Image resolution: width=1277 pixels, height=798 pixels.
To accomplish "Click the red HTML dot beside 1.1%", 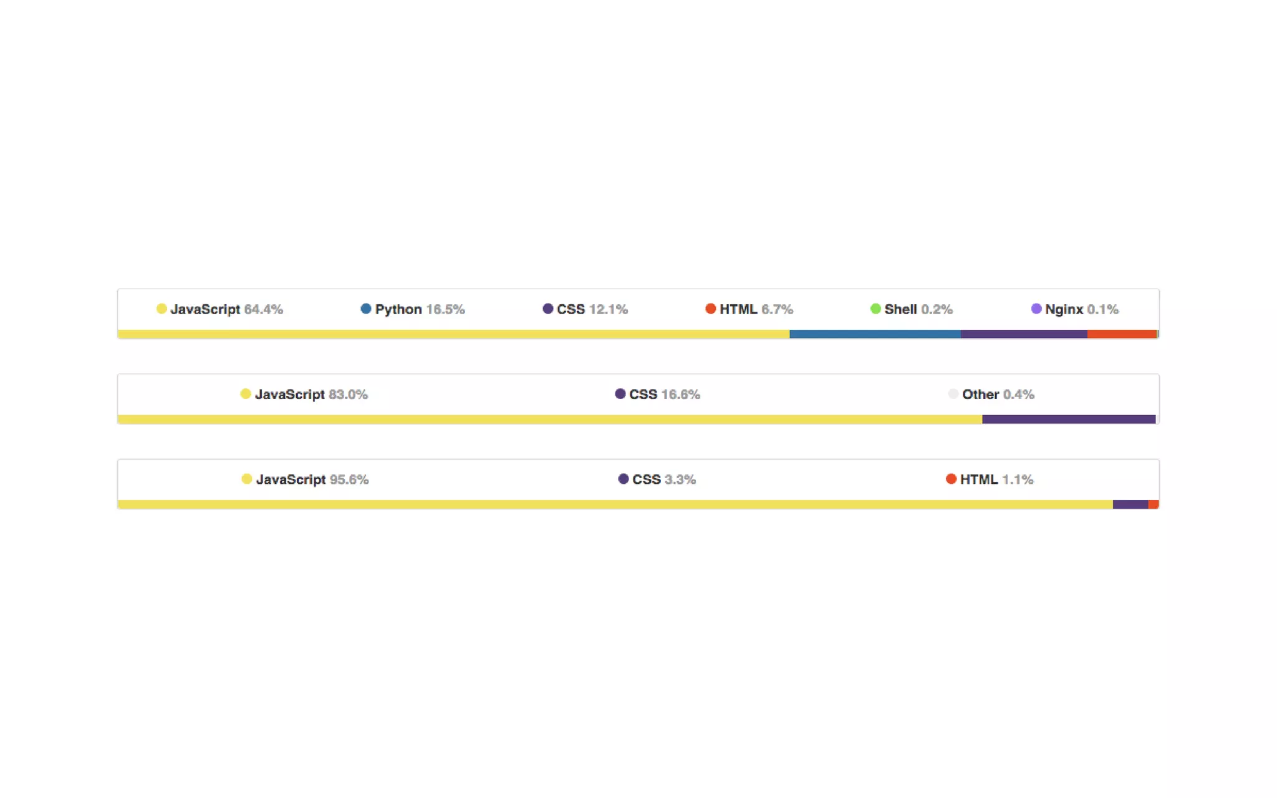I will pyautogui.click(x=951, y=479).
